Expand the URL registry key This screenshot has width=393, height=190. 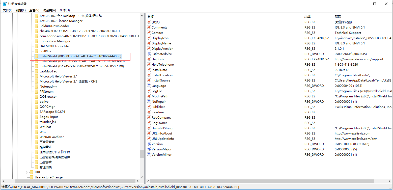[x=27, y=172]
